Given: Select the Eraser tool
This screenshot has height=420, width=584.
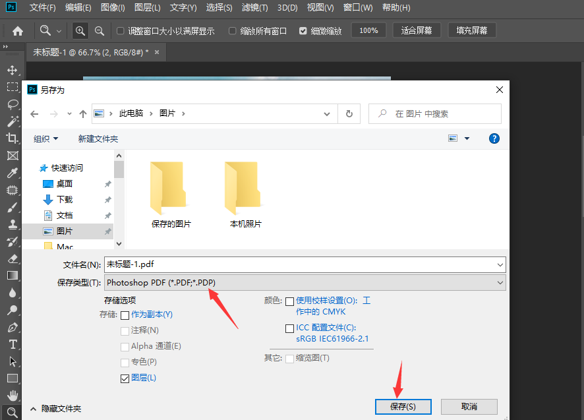Looking at the screenshot, I should [13, 258].
